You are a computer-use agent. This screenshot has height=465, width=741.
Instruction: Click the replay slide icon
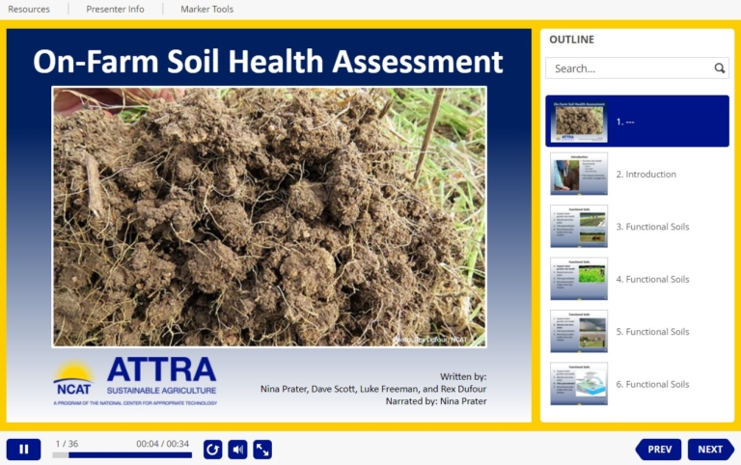click(x=213, y=450)
